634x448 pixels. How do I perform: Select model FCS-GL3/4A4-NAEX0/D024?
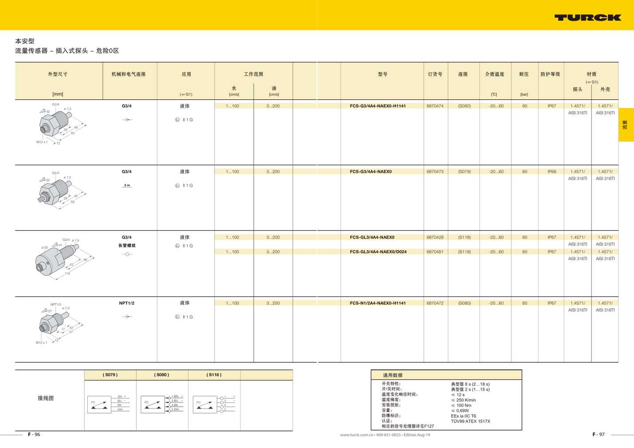[x=378, y=252]
